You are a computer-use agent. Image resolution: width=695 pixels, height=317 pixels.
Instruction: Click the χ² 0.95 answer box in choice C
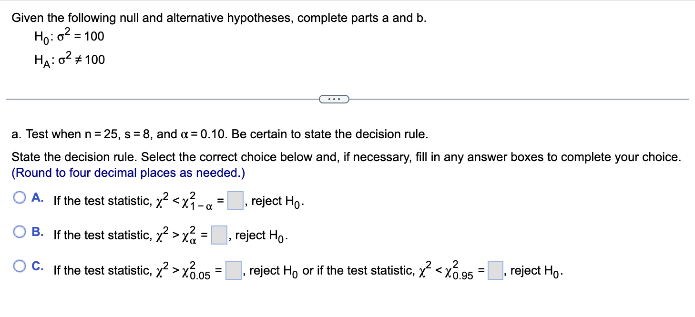(x=495, y=270)
